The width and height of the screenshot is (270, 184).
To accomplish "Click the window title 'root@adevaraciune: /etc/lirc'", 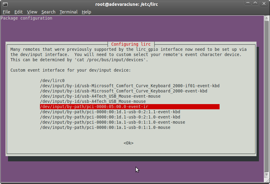I will pos(127,4).
